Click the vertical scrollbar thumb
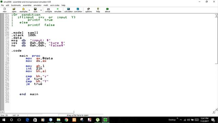218x123 pixels. pos(216,40)
